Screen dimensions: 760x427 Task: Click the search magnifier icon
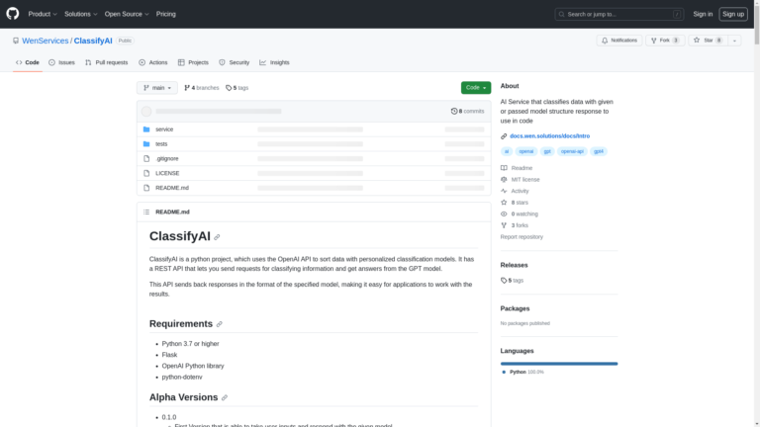(x=561, y=14)
